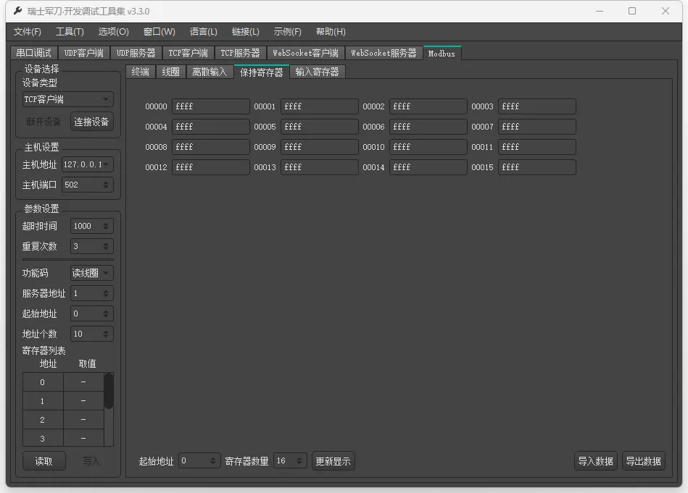Click register 00000 value field

click(x=211, y=106)
